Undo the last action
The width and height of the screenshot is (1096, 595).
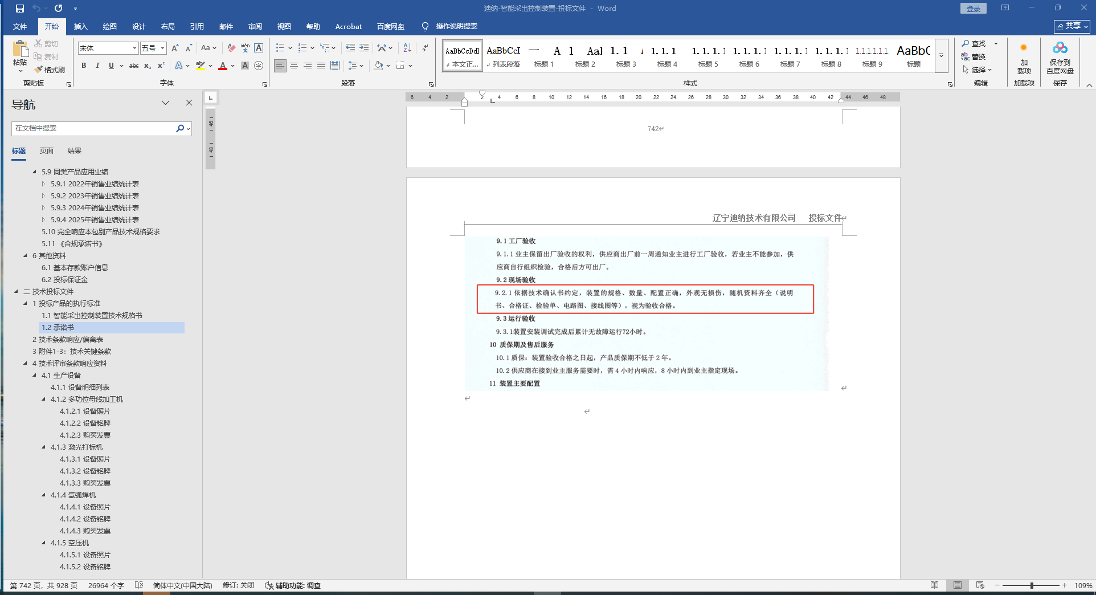tap(36, 9)
